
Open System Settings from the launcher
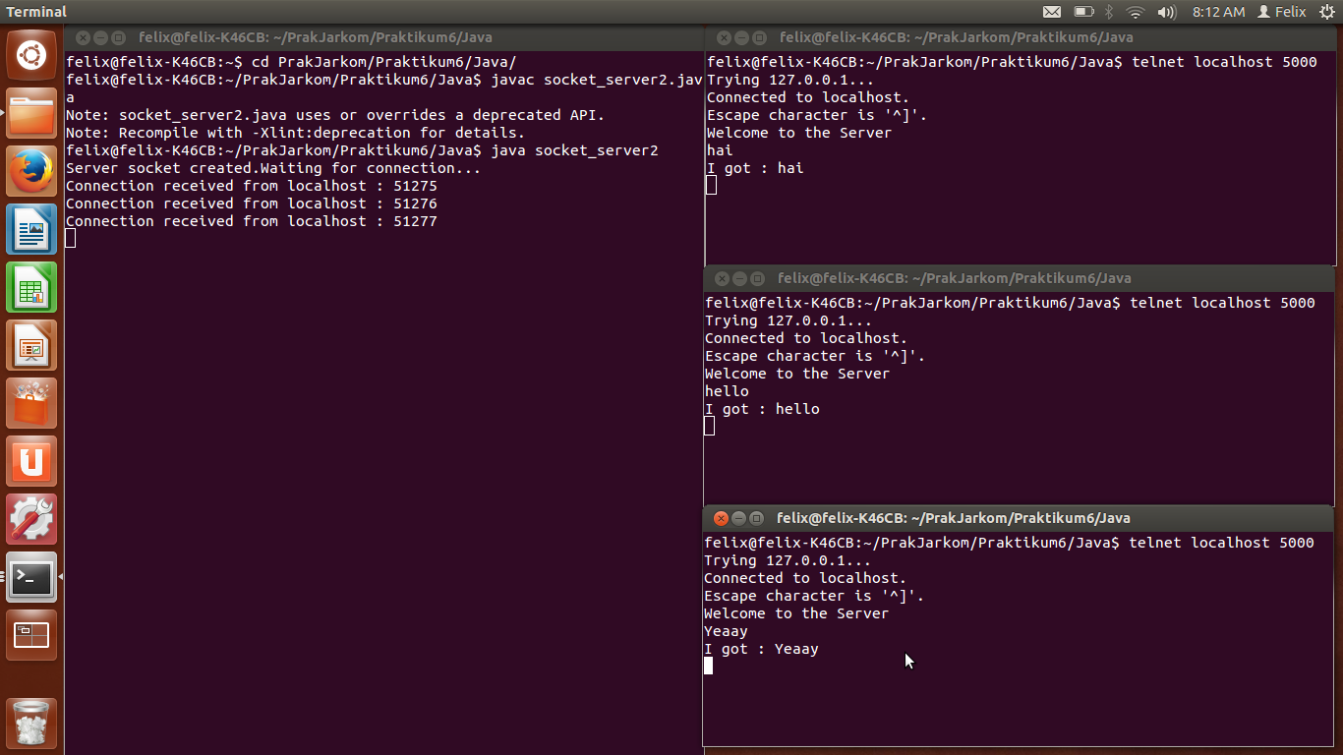[x=31, y=519]
